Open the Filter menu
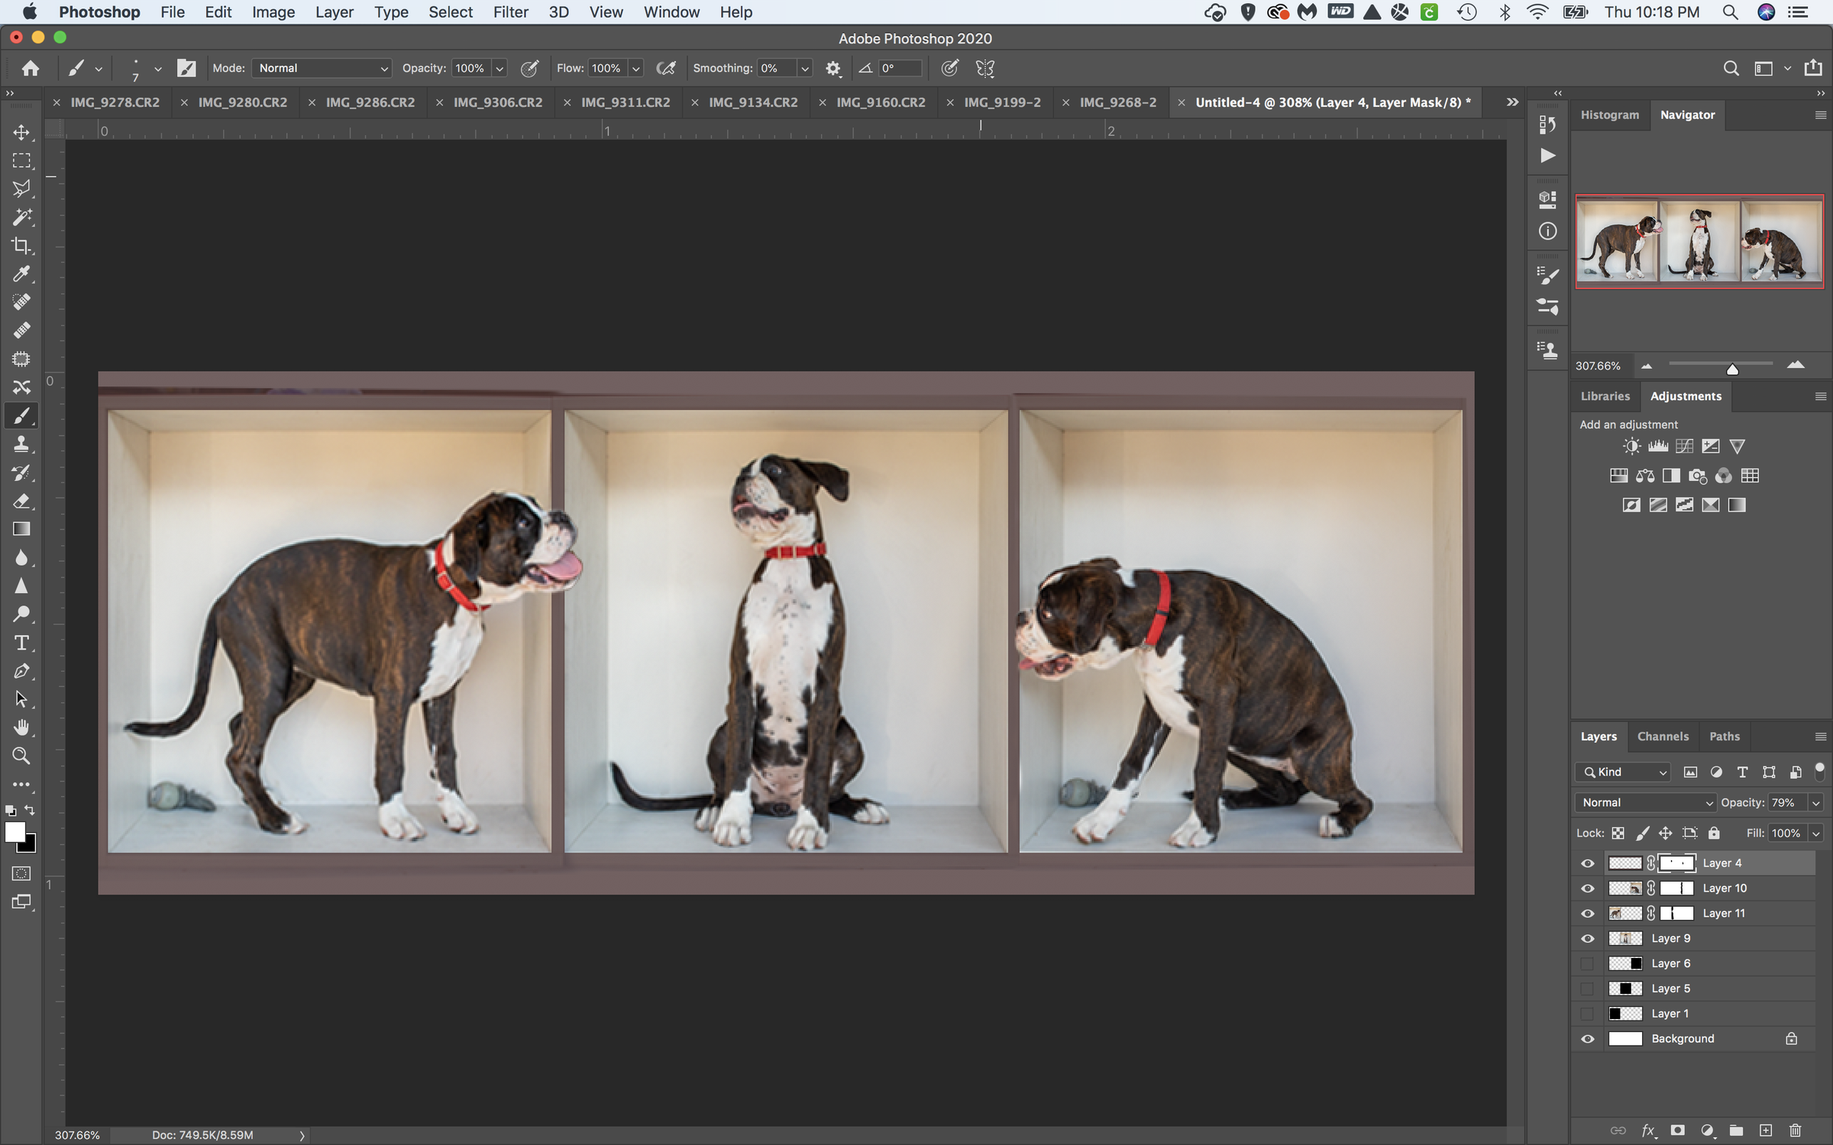 pyautogui.click(x=510, y=12)
